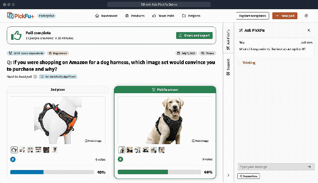Toggle the Private visibility badge
Image resolution: width=318 pixels, height=183 pixels.
[208, 53]
